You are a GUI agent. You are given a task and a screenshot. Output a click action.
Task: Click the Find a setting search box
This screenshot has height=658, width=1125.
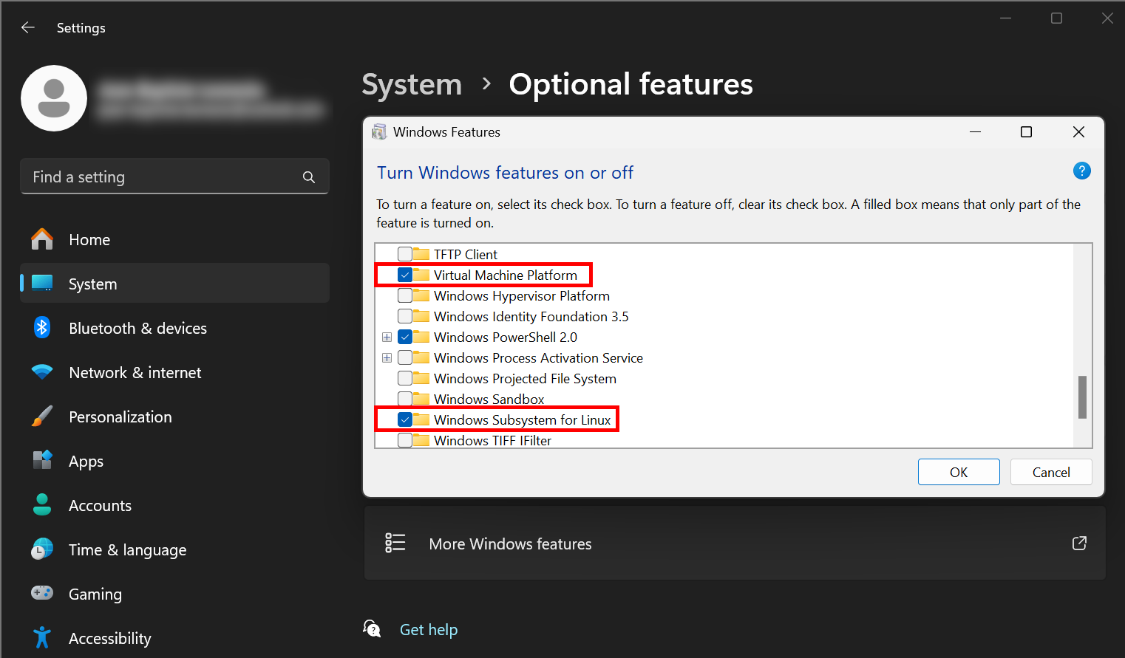click(174, 177)
